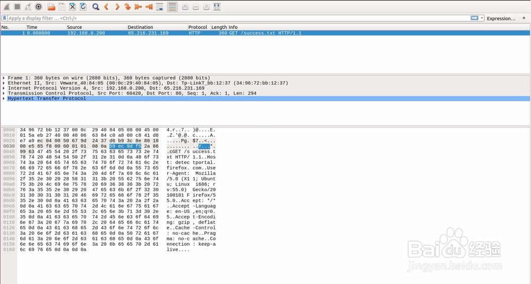531x284 pixels.
Task: Sort packets by Info column
Action: tap(379, 27)
